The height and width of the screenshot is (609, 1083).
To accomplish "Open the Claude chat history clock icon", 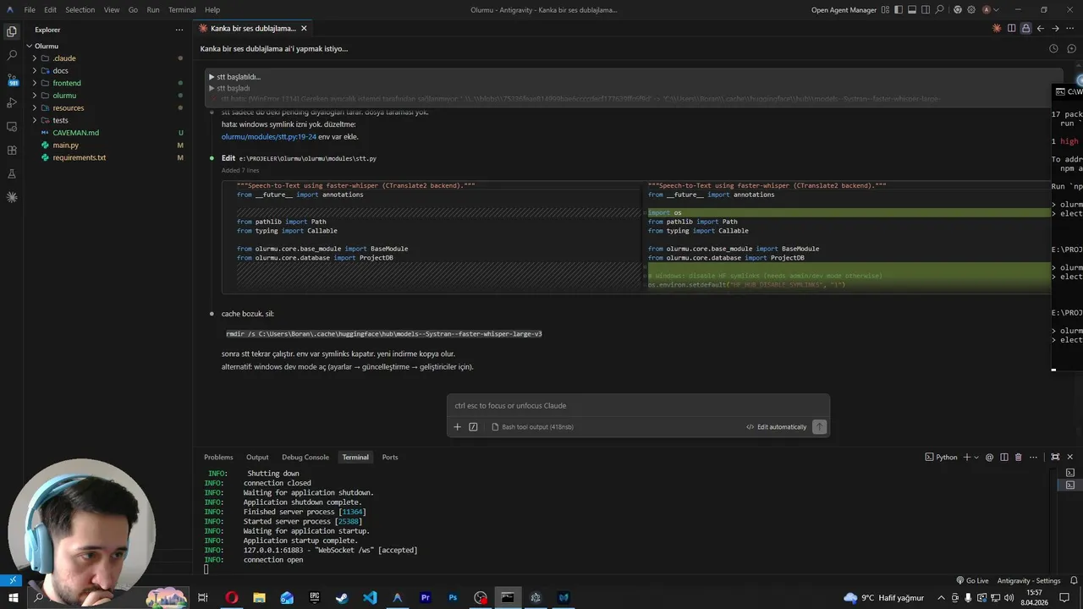I will click(x=1053, y=48).
